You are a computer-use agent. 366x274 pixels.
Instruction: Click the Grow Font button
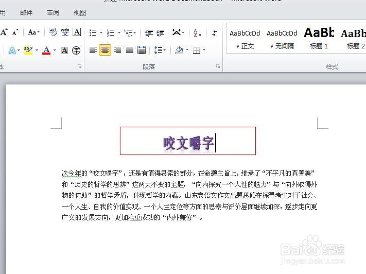(4, 32)
